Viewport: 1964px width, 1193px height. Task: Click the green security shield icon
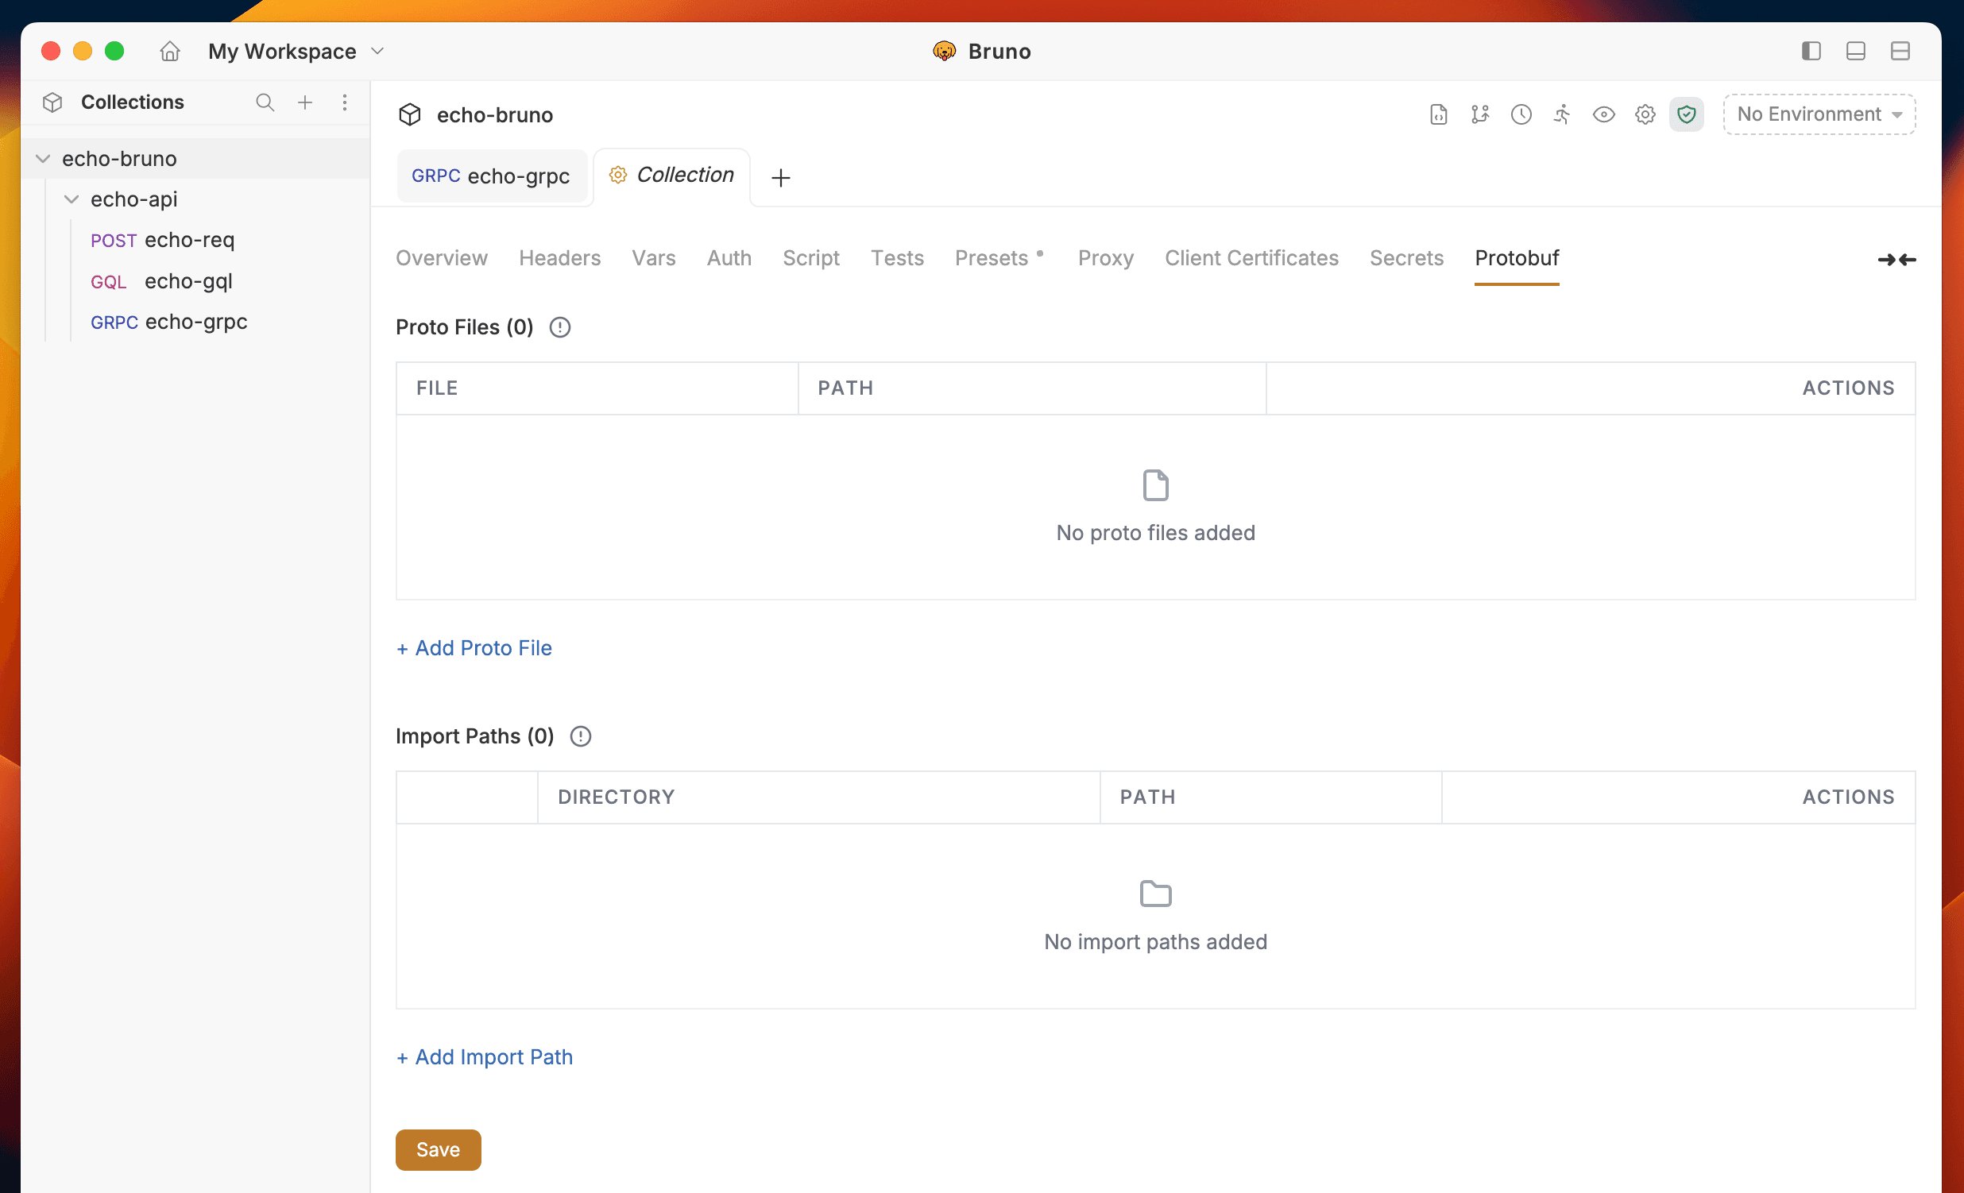[x=1687, y=114]
